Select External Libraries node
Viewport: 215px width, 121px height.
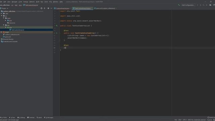7,39
